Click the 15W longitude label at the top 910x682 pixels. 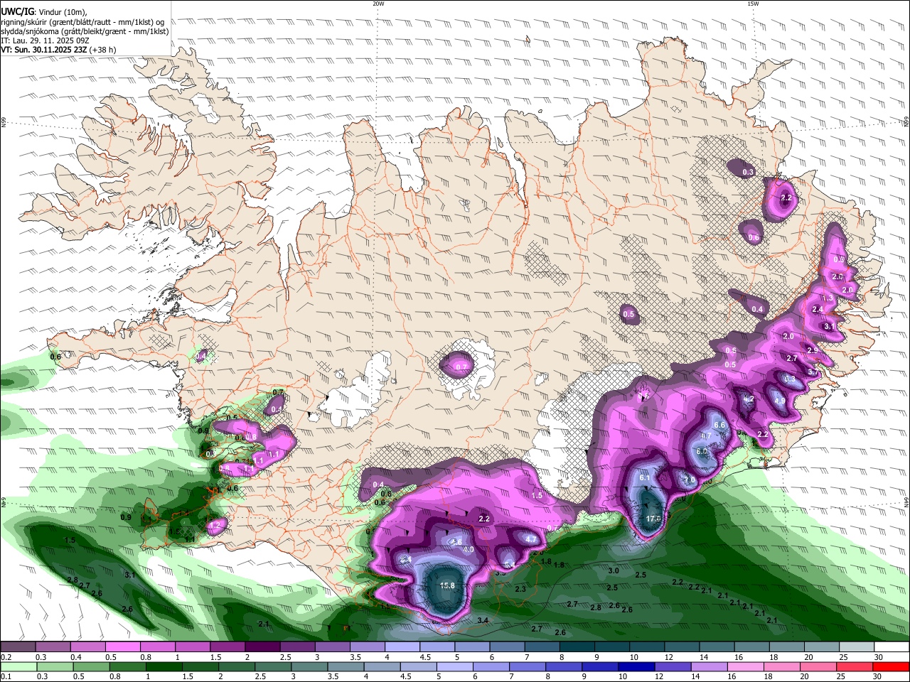pyautogui.click(x=753, y=4)
